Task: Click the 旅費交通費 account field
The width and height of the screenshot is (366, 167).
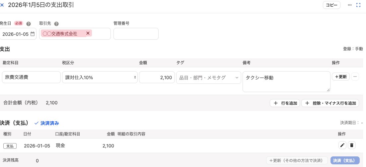Action: point(31,77)
